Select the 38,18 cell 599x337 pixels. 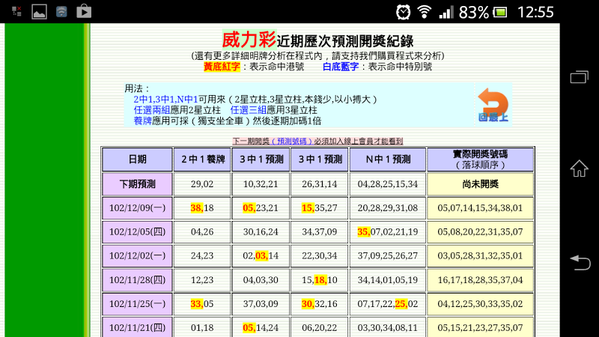(x=202, y=208)
